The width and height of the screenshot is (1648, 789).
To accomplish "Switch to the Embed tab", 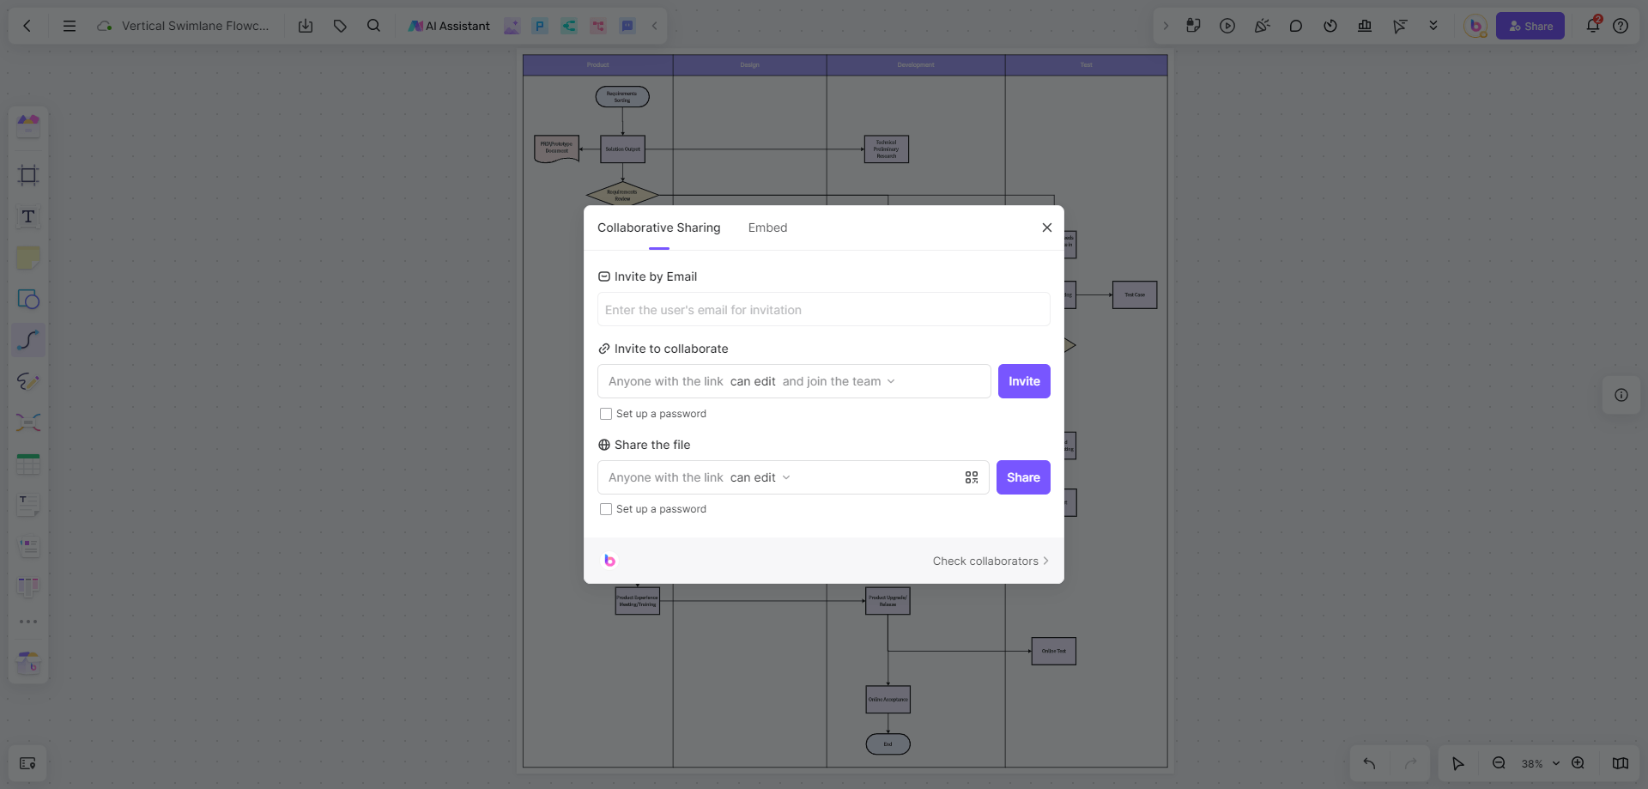I will pos(767,228).
